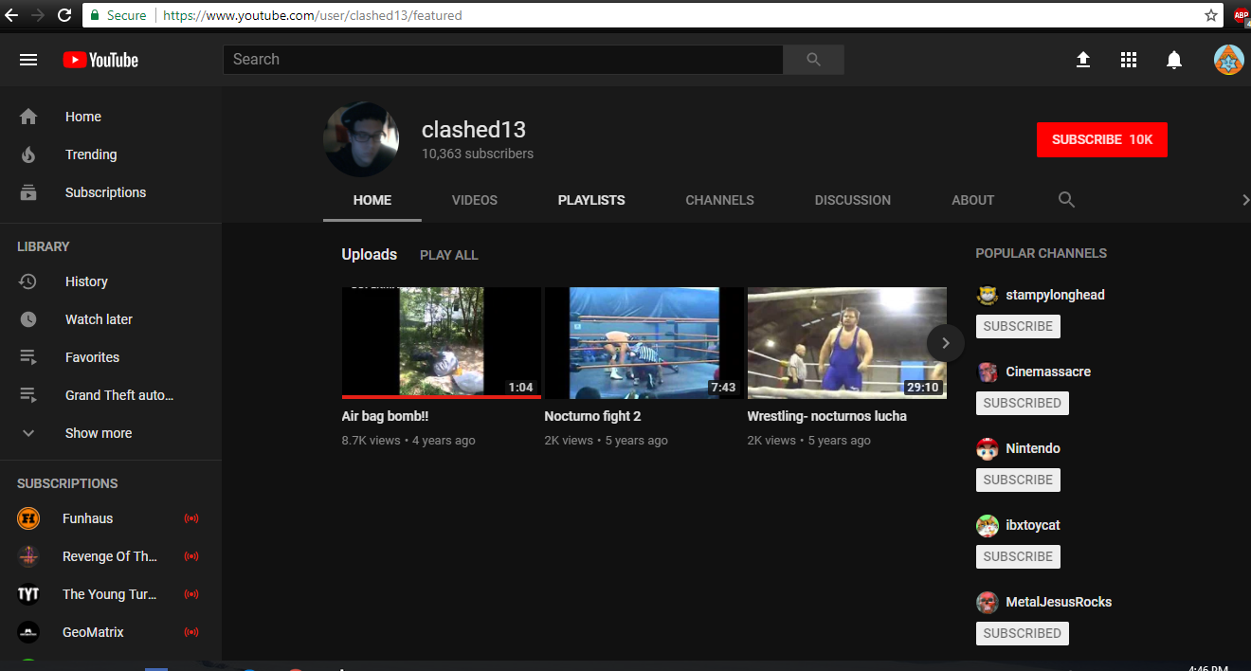The image size is (1251, 671).
Task: Open the Nocturno fight 2 video thumbnail
Action: (644, 342)
